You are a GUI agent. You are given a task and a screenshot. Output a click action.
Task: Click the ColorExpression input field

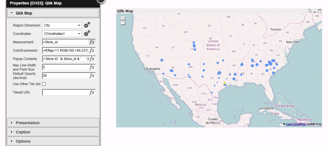(x=65, y=51)
